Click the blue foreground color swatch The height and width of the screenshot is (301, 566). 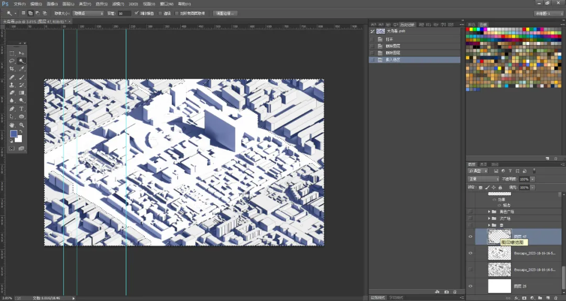coord(13,133)
